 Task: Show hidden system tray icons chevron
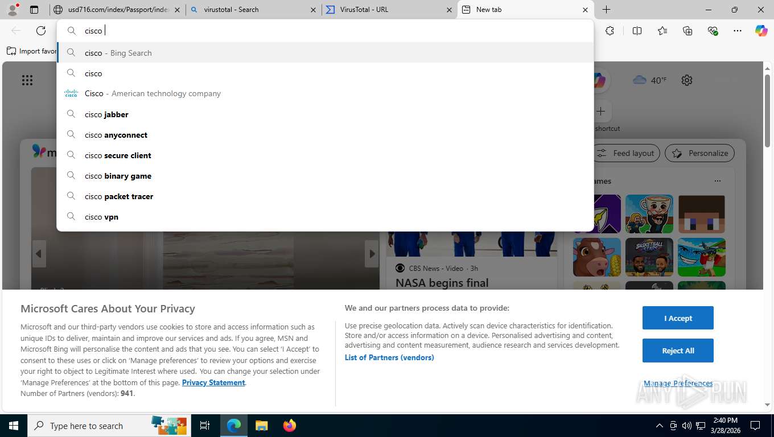[x=660, y=426]
